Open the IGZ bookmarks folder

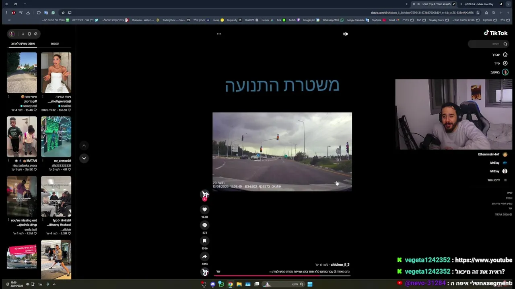click(x=421, y=20)
